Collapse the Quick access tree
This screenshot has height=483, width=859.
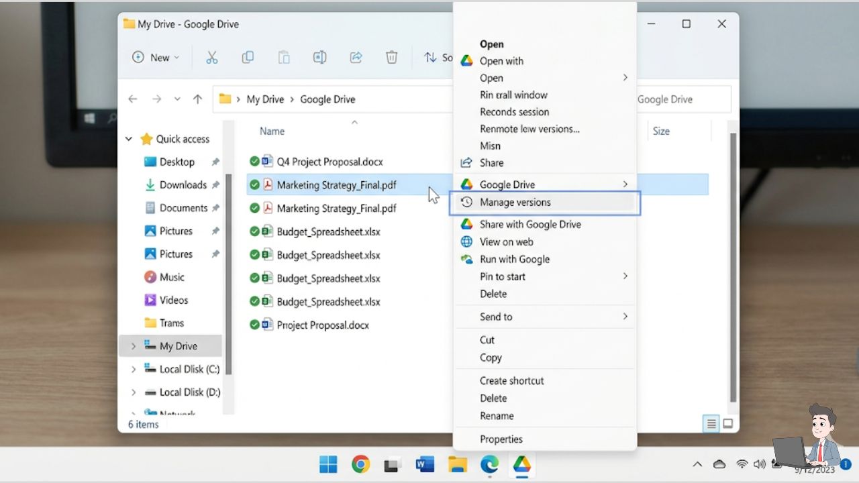click(129, 139)
